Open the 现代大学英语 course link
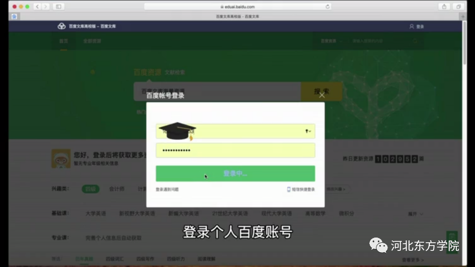Viewport: 475px width, 267px height. 277,213
